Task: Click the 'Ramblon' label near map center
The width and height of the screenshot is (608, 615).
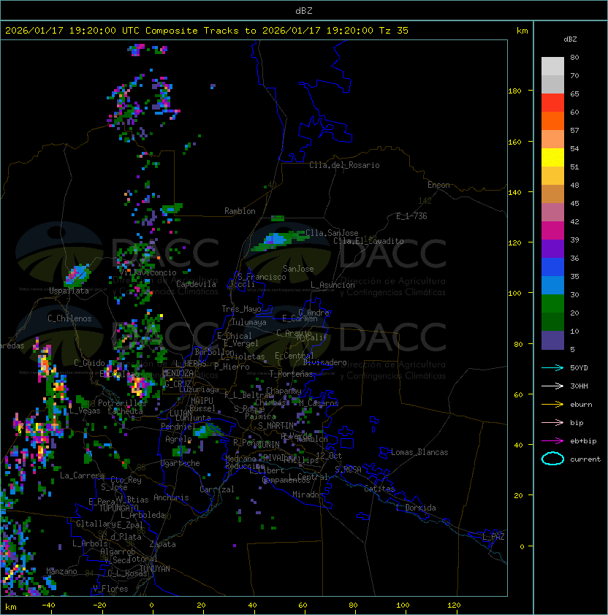Action: coord(240,211)
